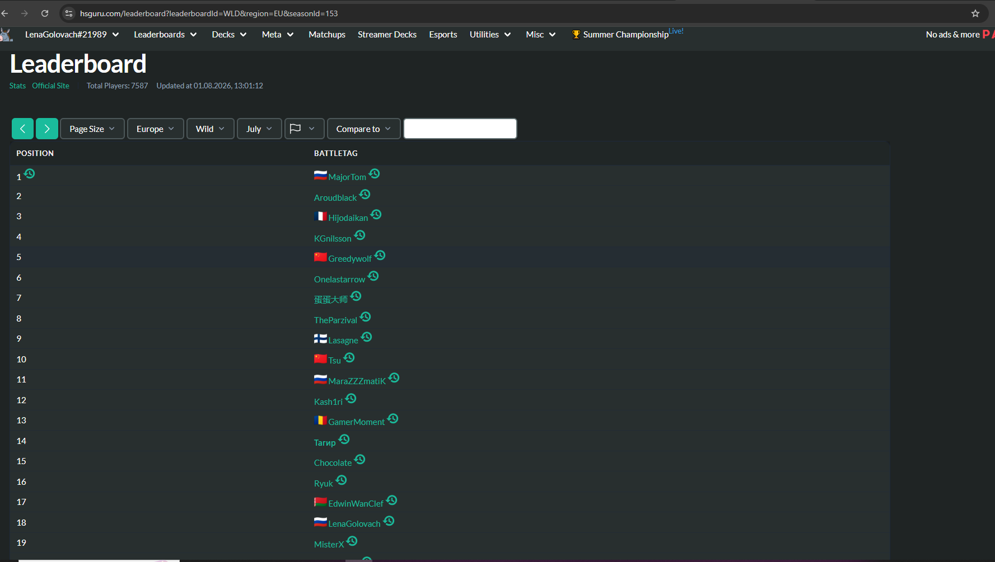Open Hijodaikan player profile link
995x562 pixels.
tap(348, 218)
